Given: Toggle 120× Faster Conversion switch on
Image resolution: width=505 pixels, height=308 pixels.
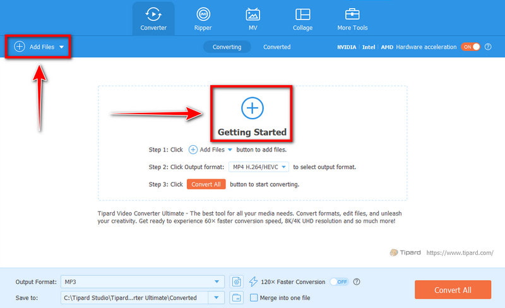Looking at the screenshot, I should click(340, 281).
